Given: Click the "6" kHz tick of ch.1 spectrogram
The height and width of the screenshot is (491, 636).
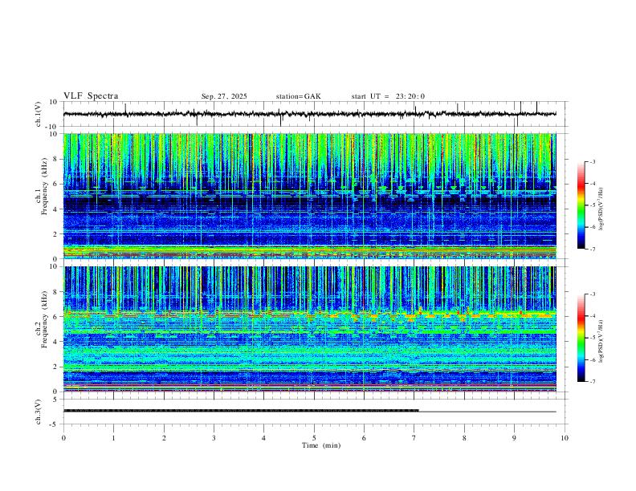Looking at the screenshot, I should (x=55, y=184).
